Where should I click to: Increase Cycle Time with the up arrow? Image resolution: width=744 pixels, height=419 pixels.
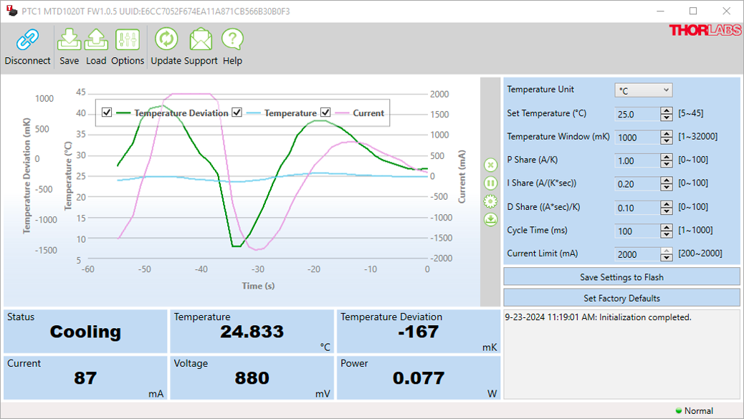click(x=667, y=228)
